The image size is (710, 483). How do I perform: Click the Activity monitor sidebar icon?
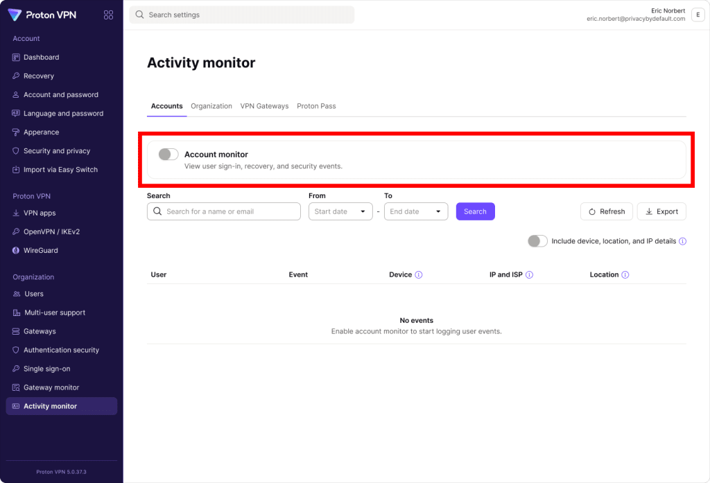(x=16, y=406)
